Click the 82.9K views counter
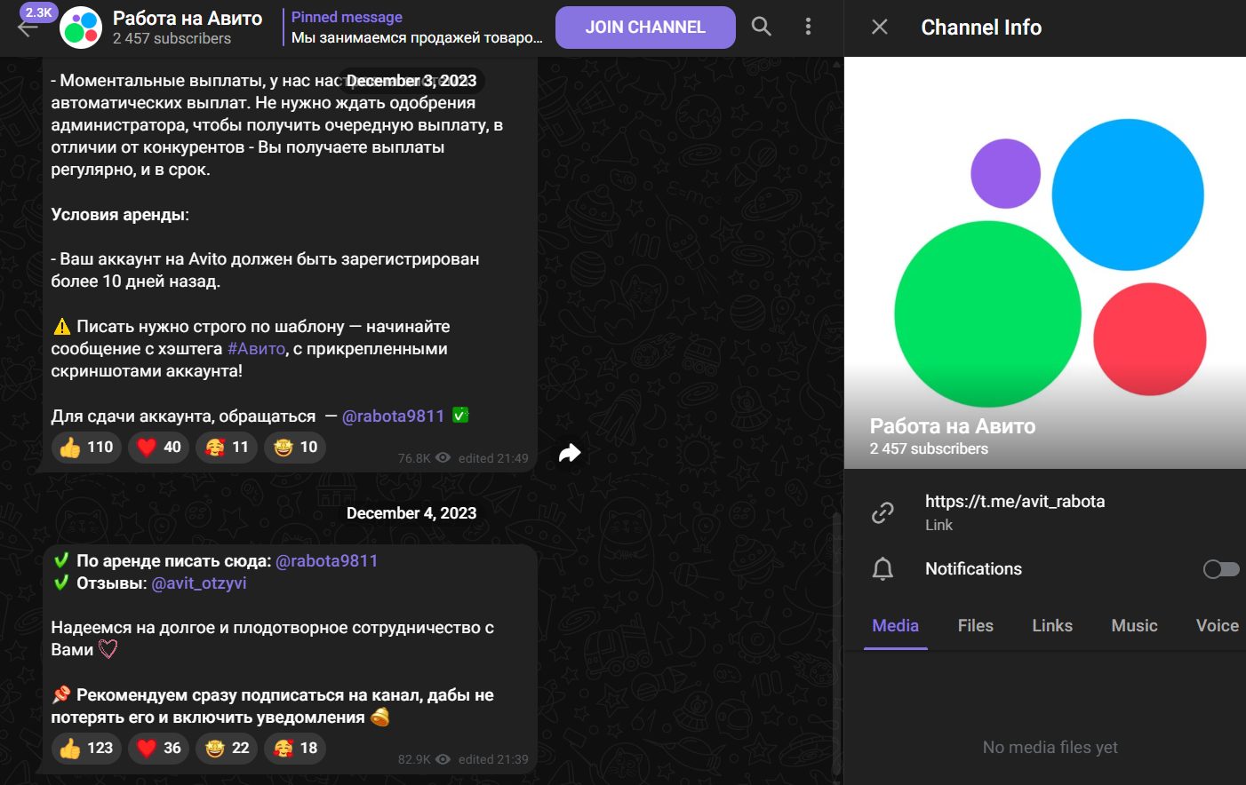The image size is (1246, 785). [x=425, y=759]
